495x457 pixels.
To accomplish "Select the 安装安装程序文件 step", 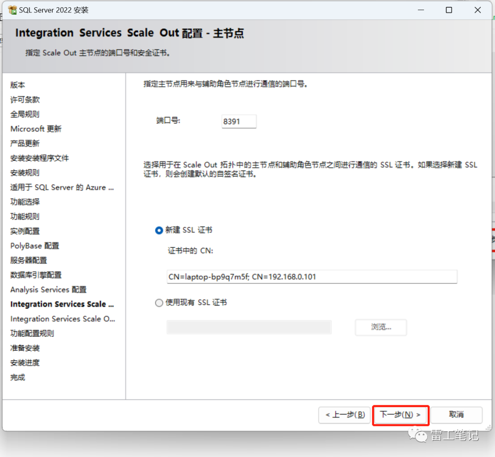I will coord(39,158).
